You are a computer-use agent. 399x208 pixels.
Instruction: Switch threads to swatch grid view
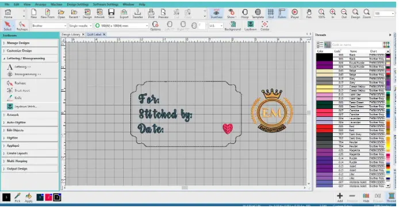pos(327,45)
